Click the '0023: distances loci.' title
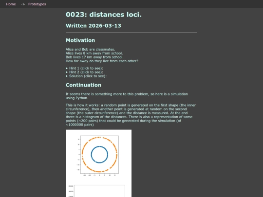Viewport: 263px width, 197px height. [104, 15]
